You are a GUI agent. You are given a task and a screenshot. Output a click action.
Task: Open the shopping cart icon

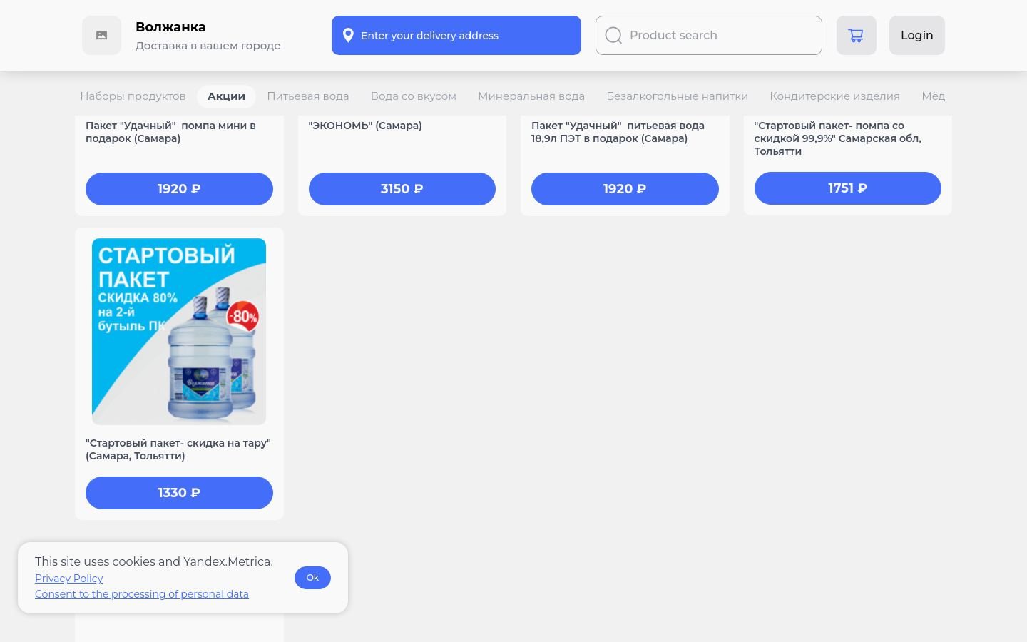[x=856, y=36]
